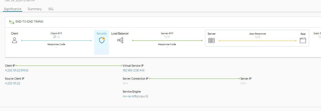Click the Server Connection IP label
The image size is (321, 111).
coord(135,79)
